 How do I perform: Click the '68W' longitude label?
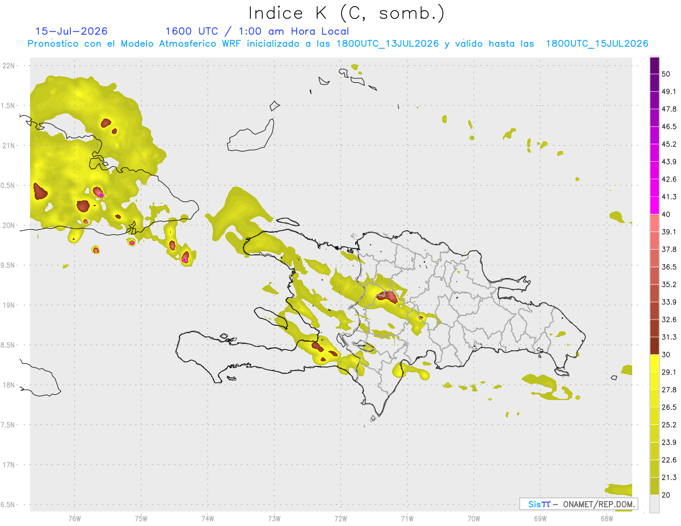point(607,519)
